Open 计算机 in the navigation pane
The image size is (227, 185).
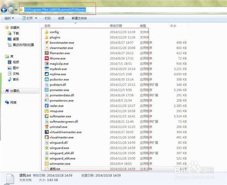coord(14,91)
